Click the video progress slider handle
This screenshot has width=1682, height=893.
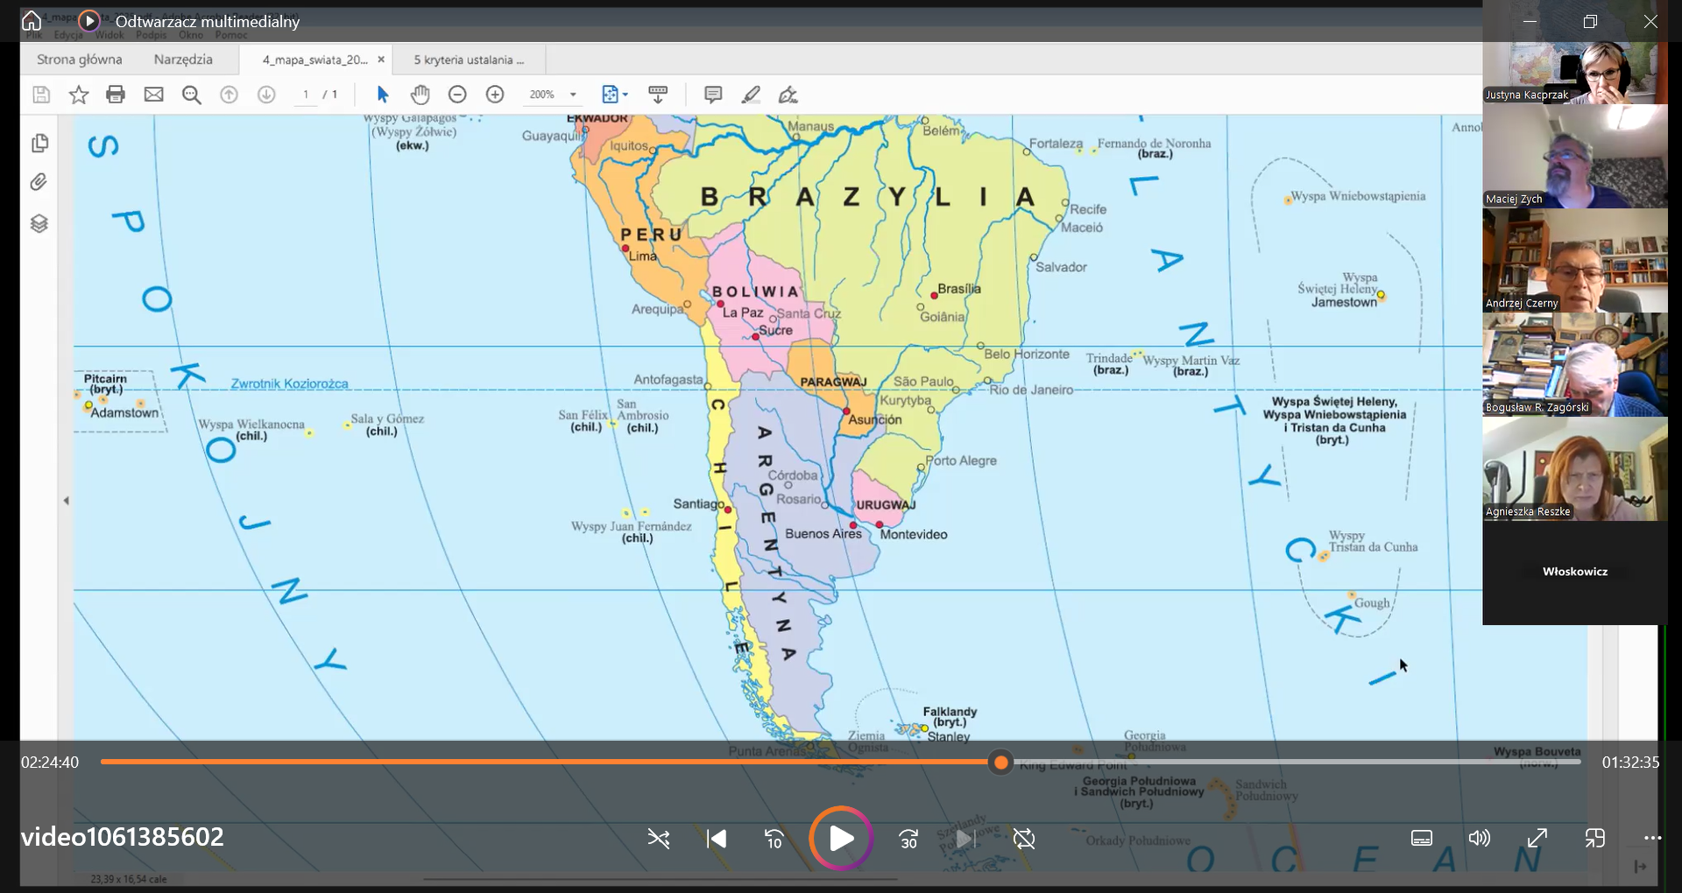tap(1000, 763)
